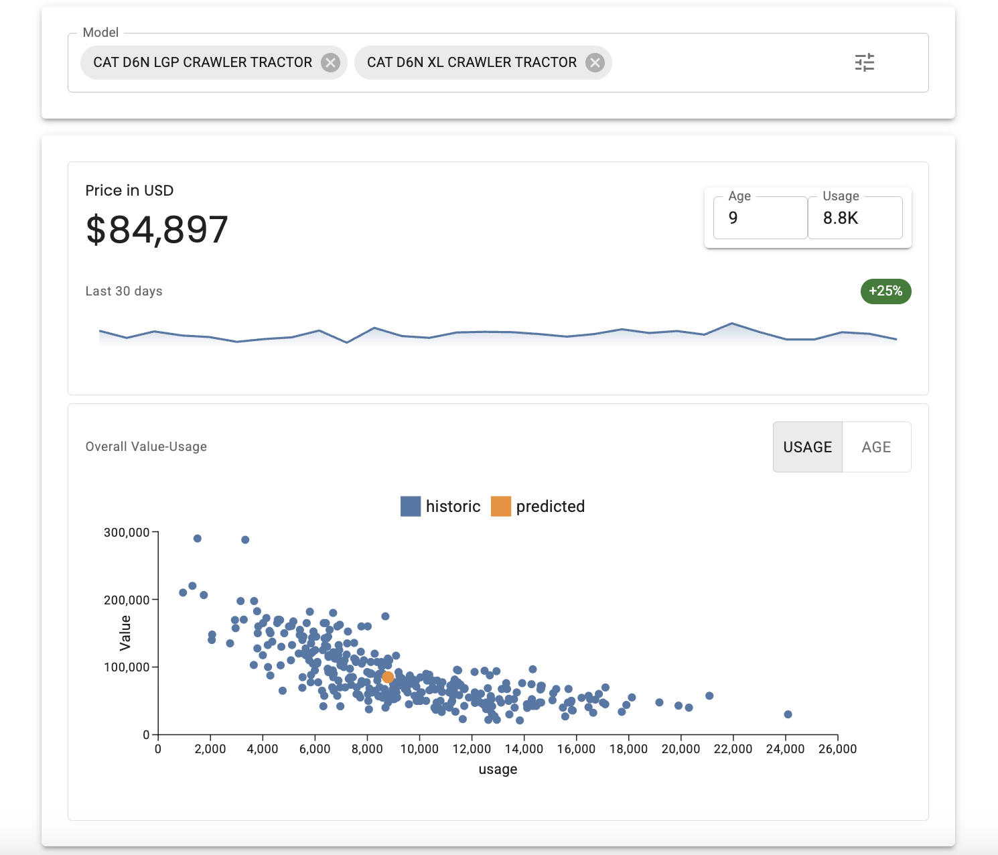This screenshot has width=998, height=855.
Task: Click the Price in USD label
Action: 129,190
